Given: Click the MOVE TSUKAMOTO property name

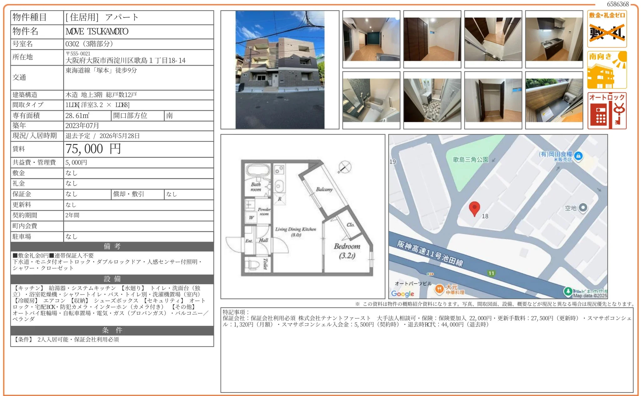Looking at the screenshot, I should pos(97,32).
